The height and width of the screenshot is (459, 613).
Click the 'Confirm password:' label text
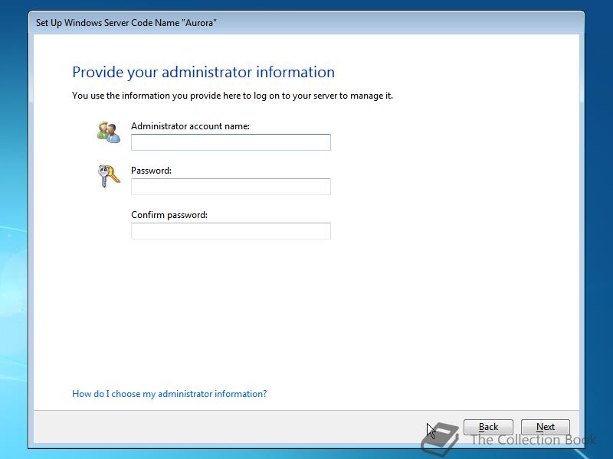(x=169, y=215)
